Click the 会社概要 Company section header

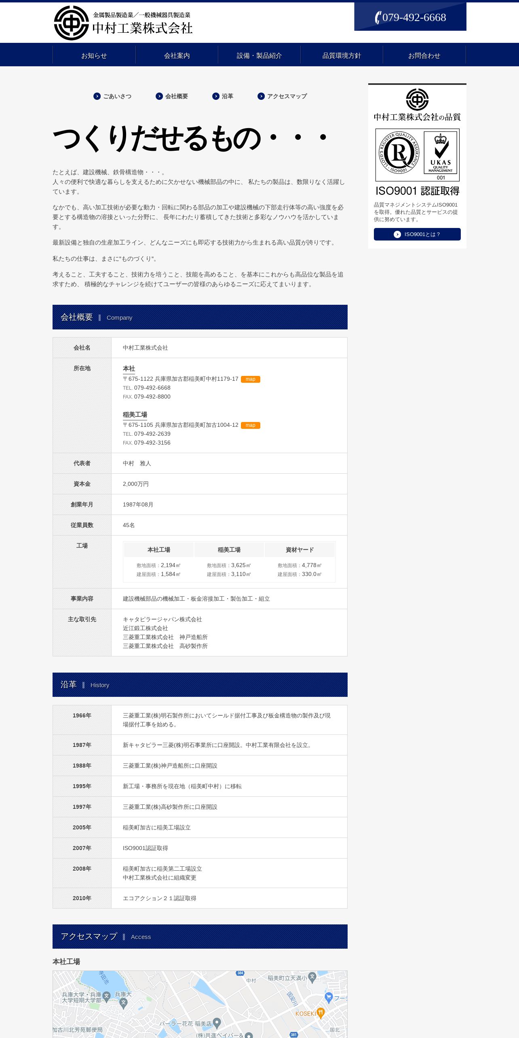200,317
